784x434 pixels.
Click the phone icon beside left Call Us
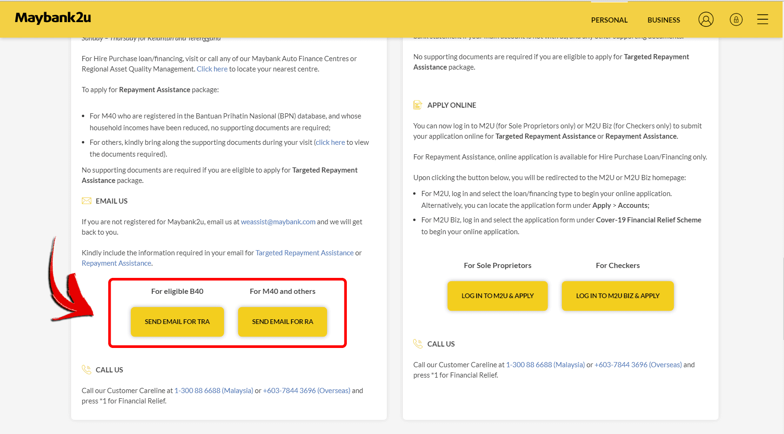pyautogui.click(x=87, y=370)
